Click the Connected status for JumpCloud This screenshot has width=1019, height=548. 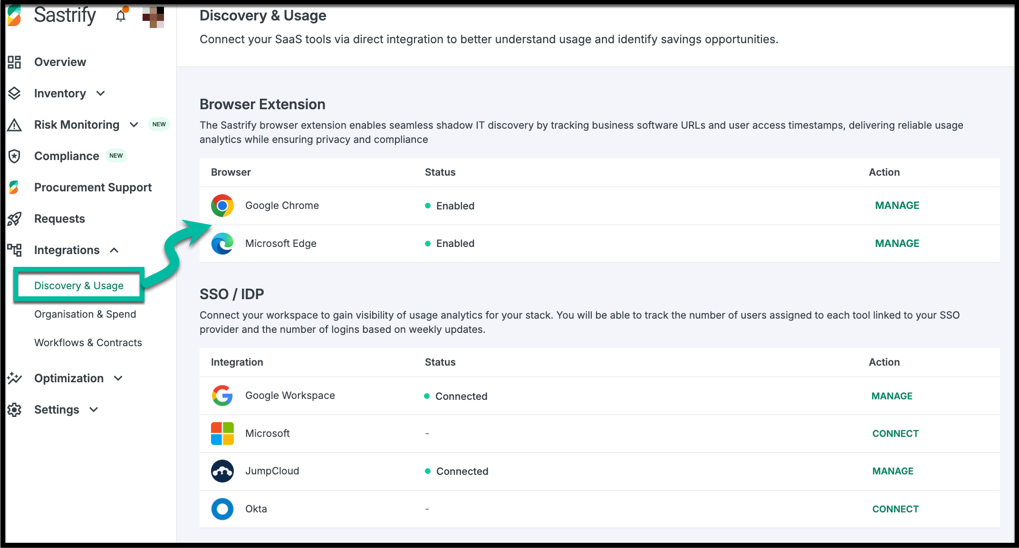pos(456,471)
